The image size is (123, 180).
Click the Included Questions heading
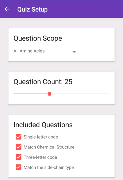[43, 125]
